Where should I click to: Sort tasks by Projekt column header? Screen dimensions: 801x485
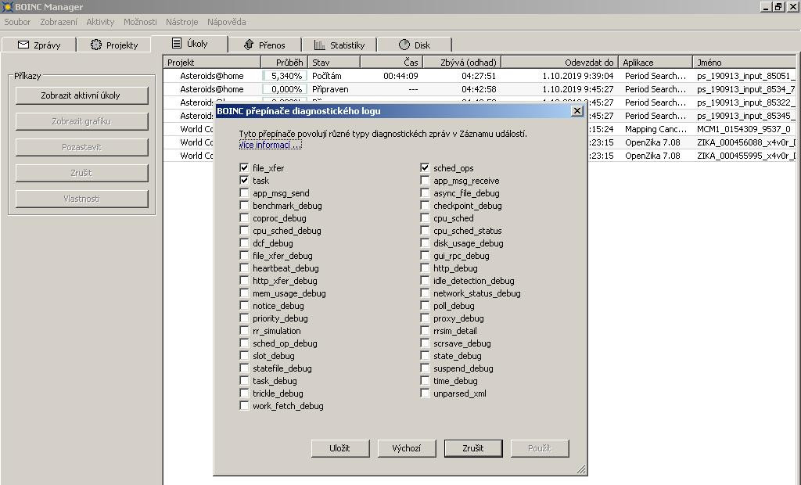pos(212,63)
